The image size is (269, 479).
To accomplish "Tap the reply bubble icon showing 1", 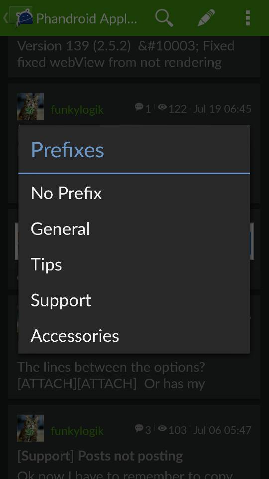I will (x=139, y=107).
